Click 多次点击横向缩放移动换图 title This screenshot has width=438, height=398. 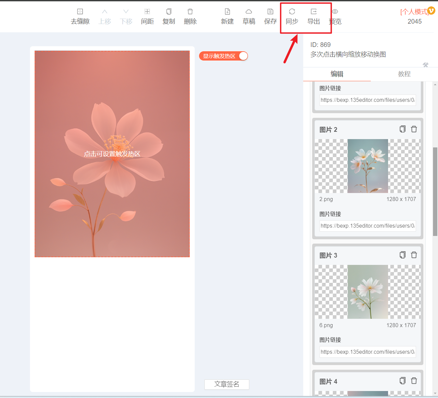click(x=348, y=54)
